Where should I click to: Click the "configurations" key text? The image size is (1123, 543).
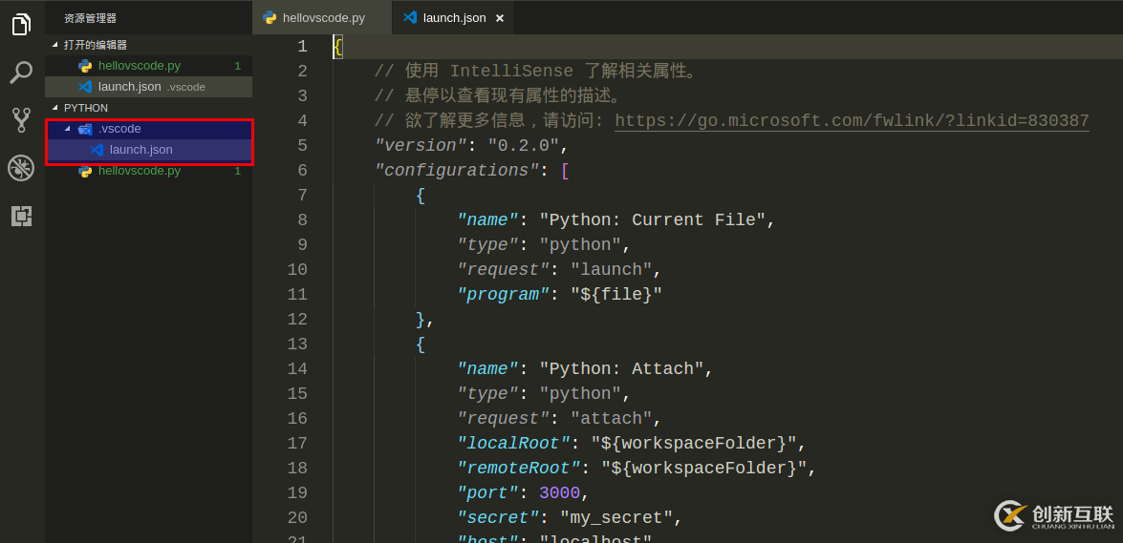click(457, 170)
